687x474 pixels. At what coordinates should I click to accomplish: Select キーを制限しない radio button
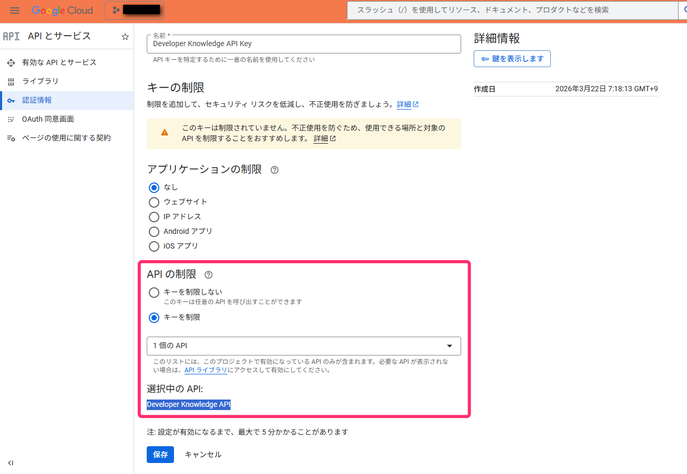coord(154,293)
